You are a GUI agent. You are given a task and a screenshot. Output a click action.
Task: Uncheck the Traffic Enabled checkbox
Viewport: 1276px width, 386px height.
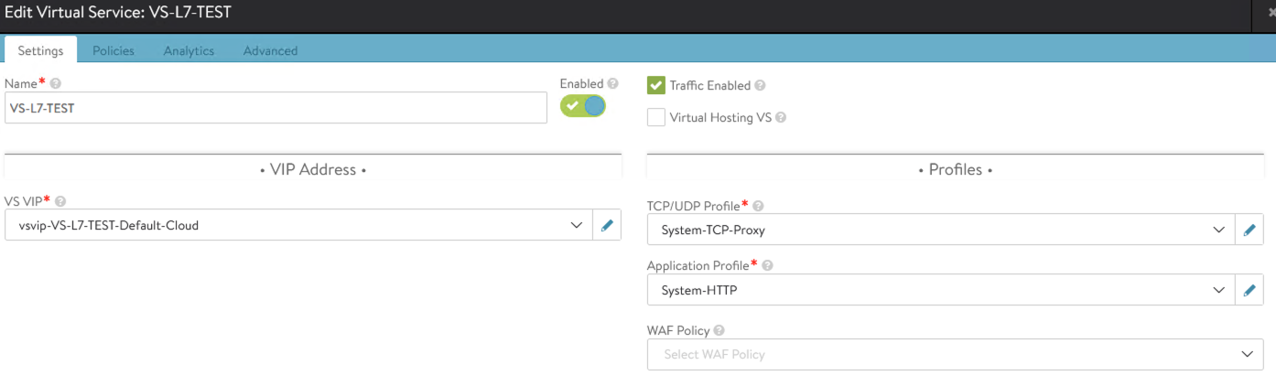pyautogui.click(x=655, y=85)
